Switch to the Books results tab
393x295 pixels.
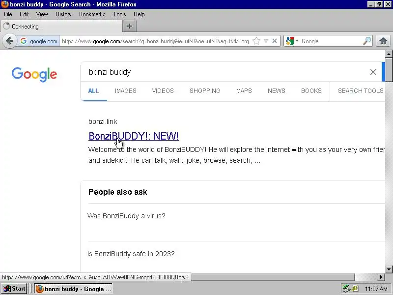coord(311,91)
